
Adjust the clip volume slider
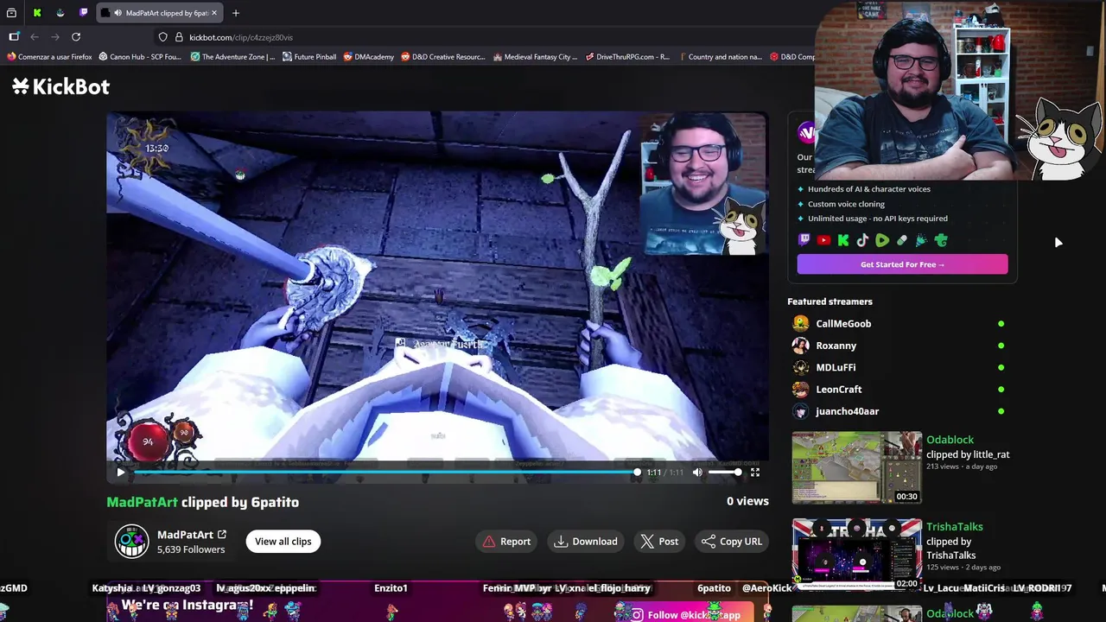tap(724, 473)
